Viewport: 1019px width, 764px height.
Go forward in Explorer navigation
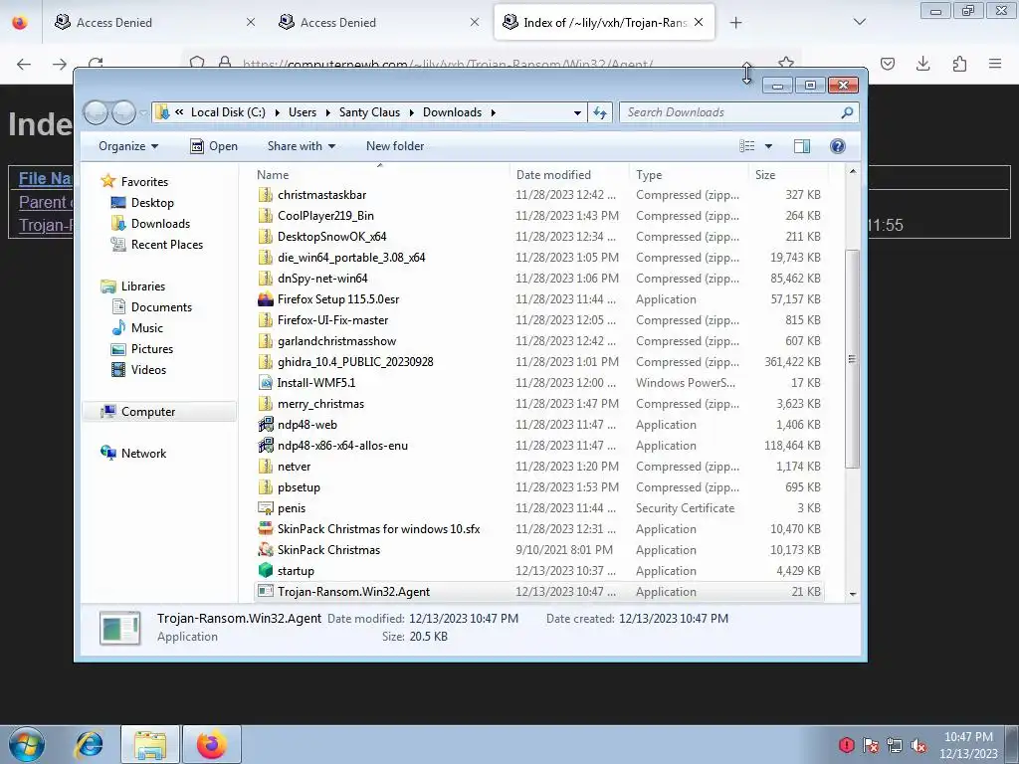[123, 113]
